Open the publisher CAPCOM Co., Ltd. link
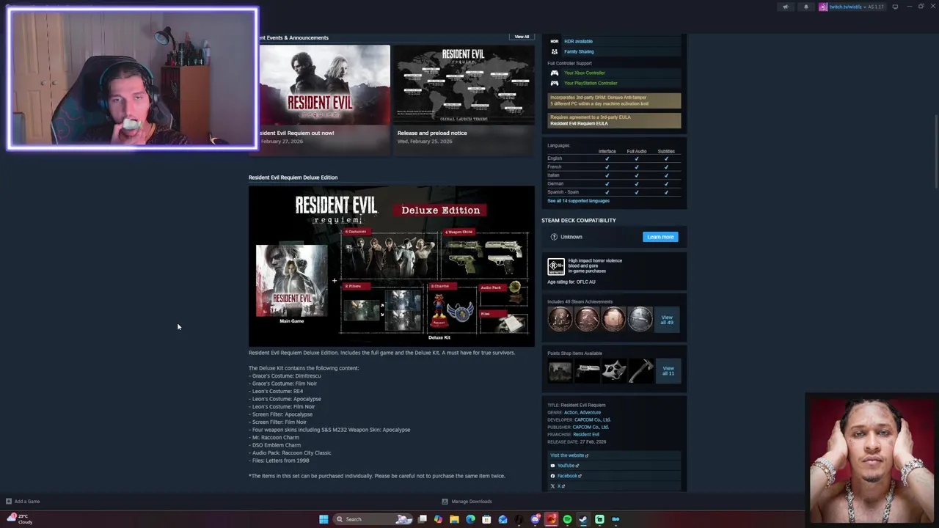The width and height of the screenshot is (939, 528). [591, 427]
